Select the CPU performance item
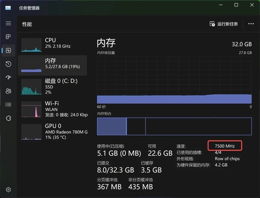The image size is (260, 198). pyautogui.click(x=53, y=43)
